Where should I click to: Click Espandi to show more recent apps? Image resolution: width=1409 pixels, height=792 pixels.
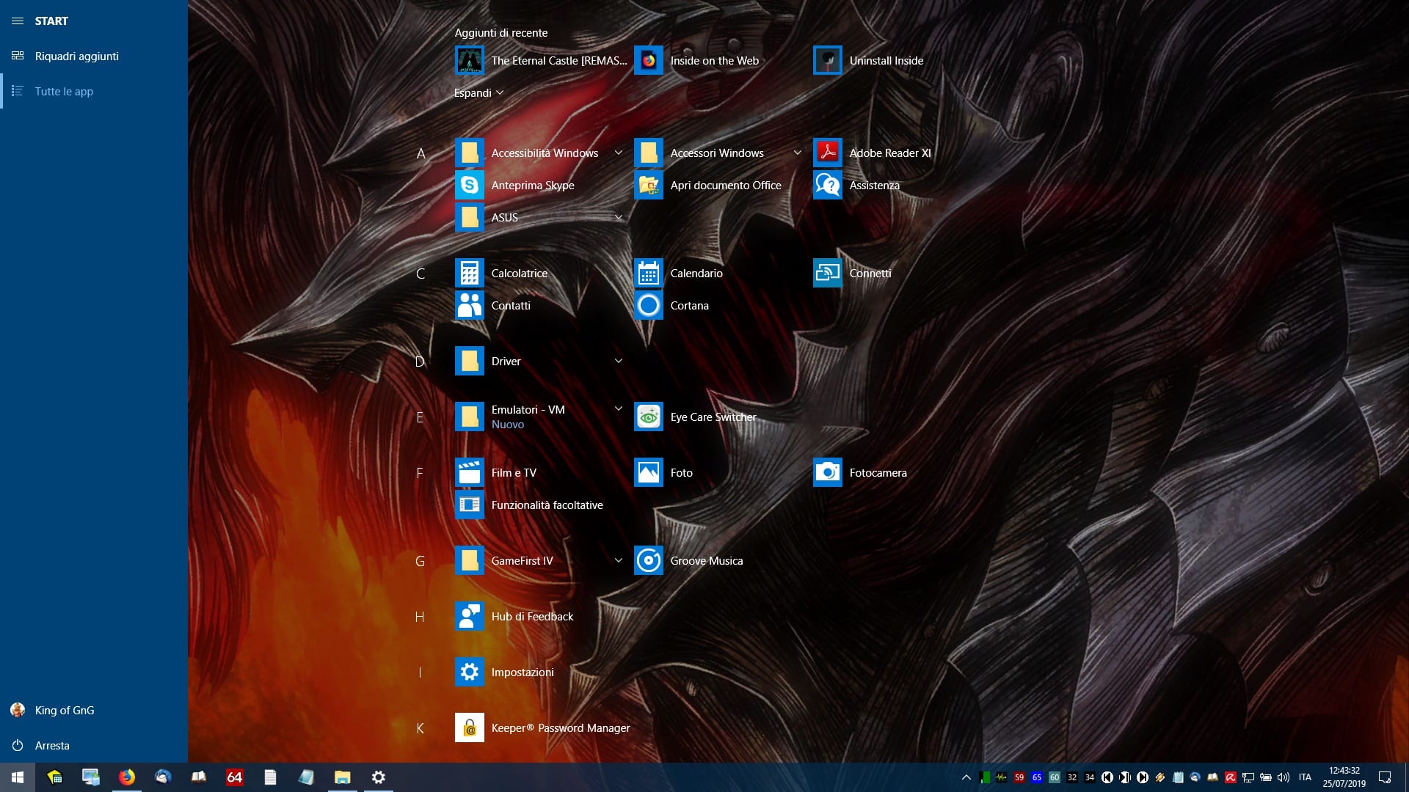click(x=478, y=93)
